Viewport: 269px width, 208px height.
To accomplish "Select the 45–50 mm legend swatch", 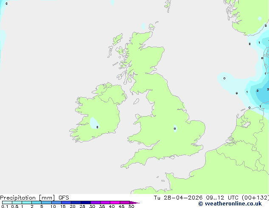I will pos(125,202).
